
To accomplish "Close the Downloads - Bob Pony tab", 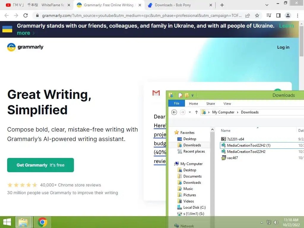I will (211, 5).
